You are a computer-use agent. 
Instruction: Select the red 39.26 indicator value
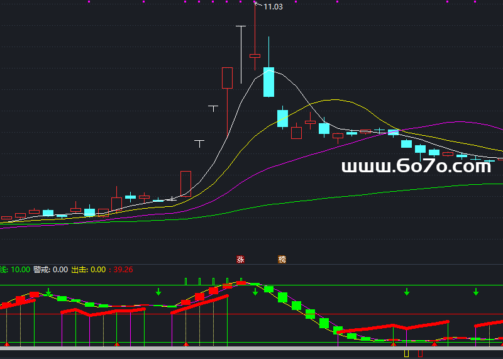pyautogui.click(x=123, y=270)
